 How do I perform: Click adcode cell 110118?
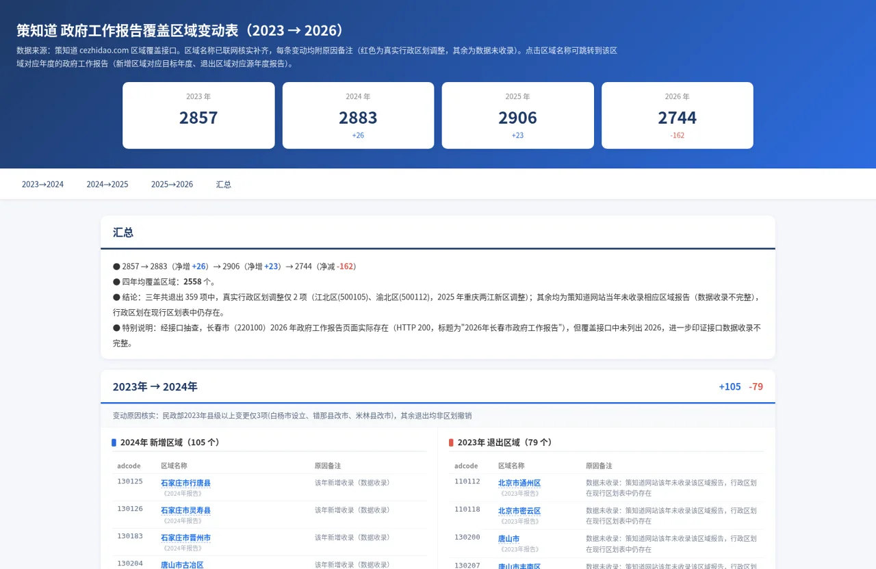click(x=467, y=510)
